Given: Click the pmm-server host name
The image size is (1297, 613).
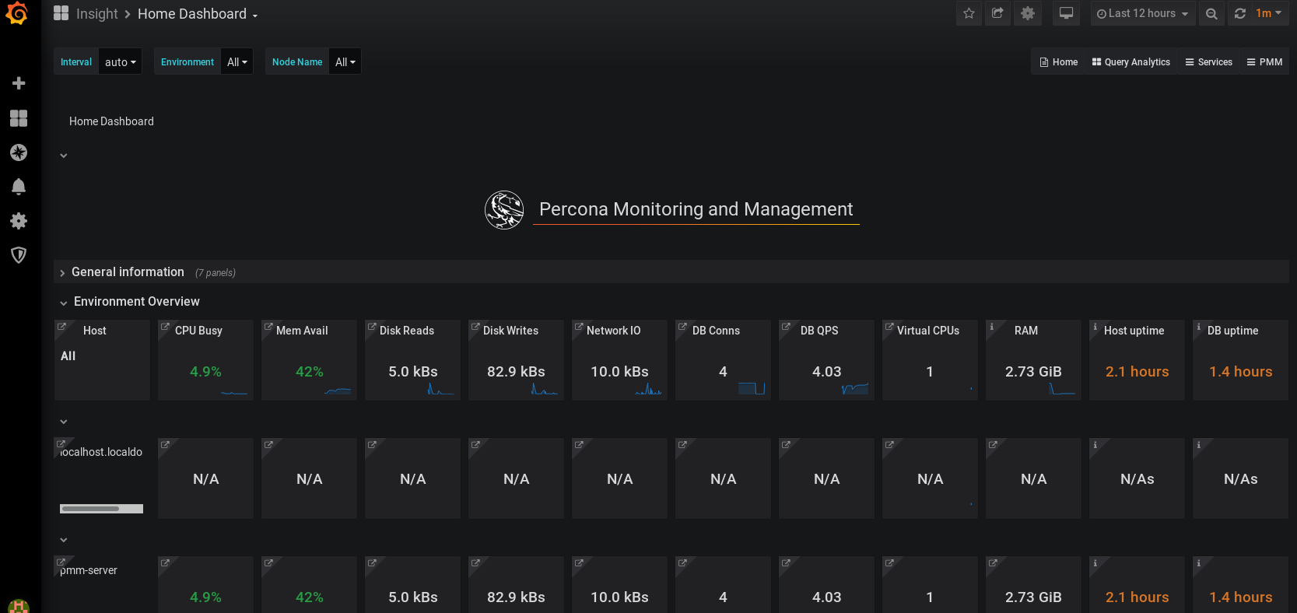Looking at the screenshot, I should (89, 570).
